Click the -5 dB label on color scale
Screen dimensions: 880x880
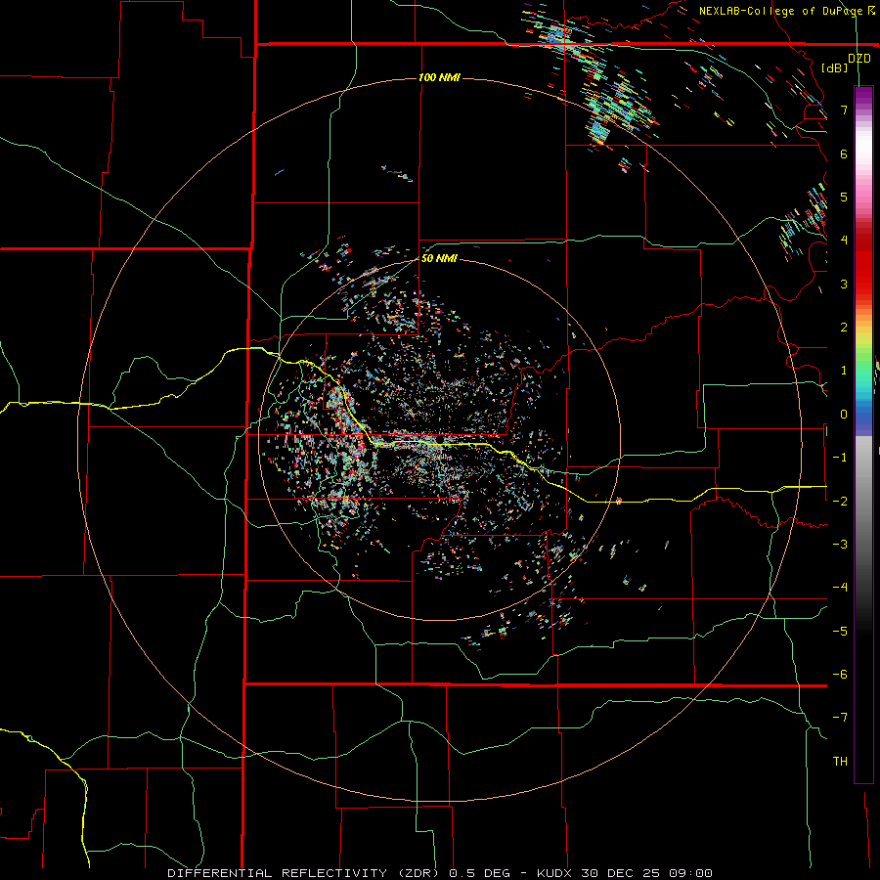(x=840, y=631)
